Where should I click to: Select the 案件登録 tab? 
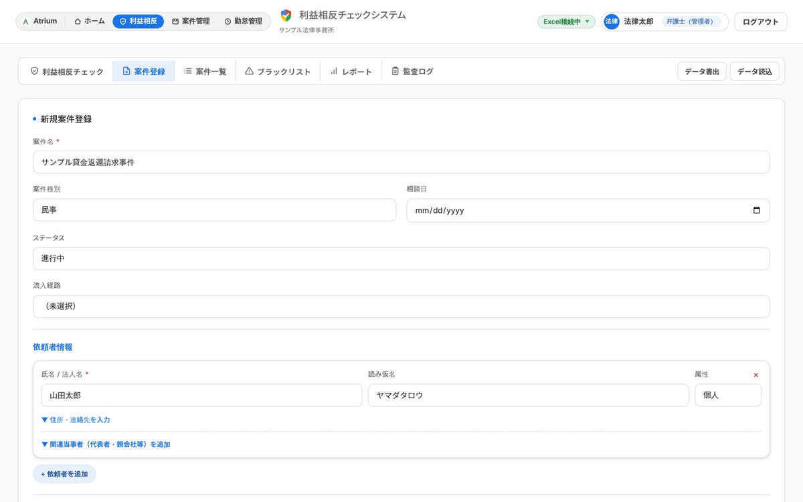pos(144,72)
